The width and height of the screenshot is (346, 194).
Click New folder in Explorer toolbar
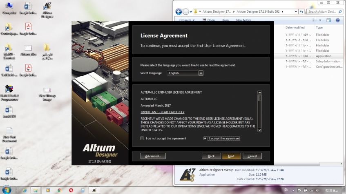pos(243,20)
